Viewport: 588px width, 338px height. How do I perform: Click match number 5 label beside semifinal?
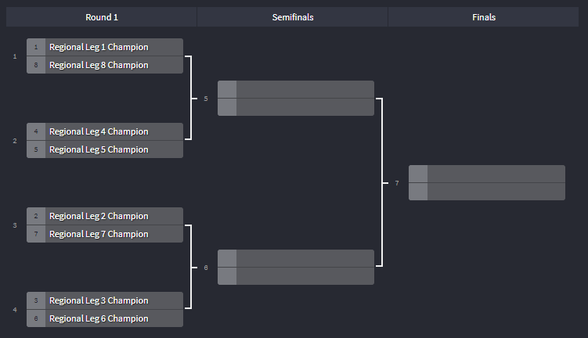(206, 99)
